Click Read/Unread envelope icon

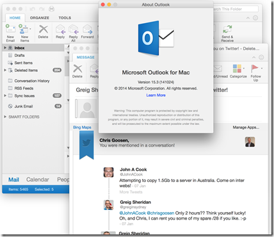[x=218, y=69]
